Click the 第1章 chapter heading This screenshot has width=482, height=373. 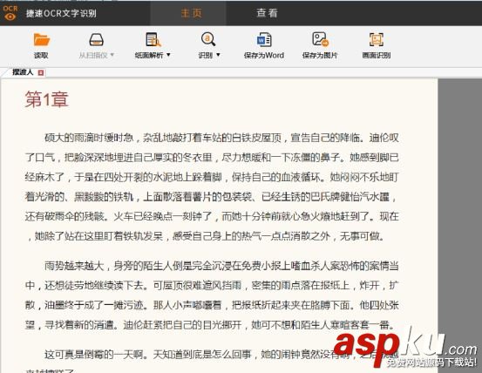coord(46,99)
